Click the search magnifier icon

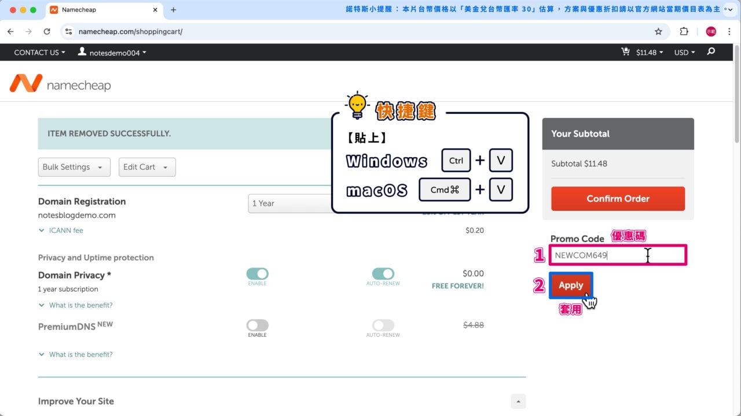tap(710, 52)
